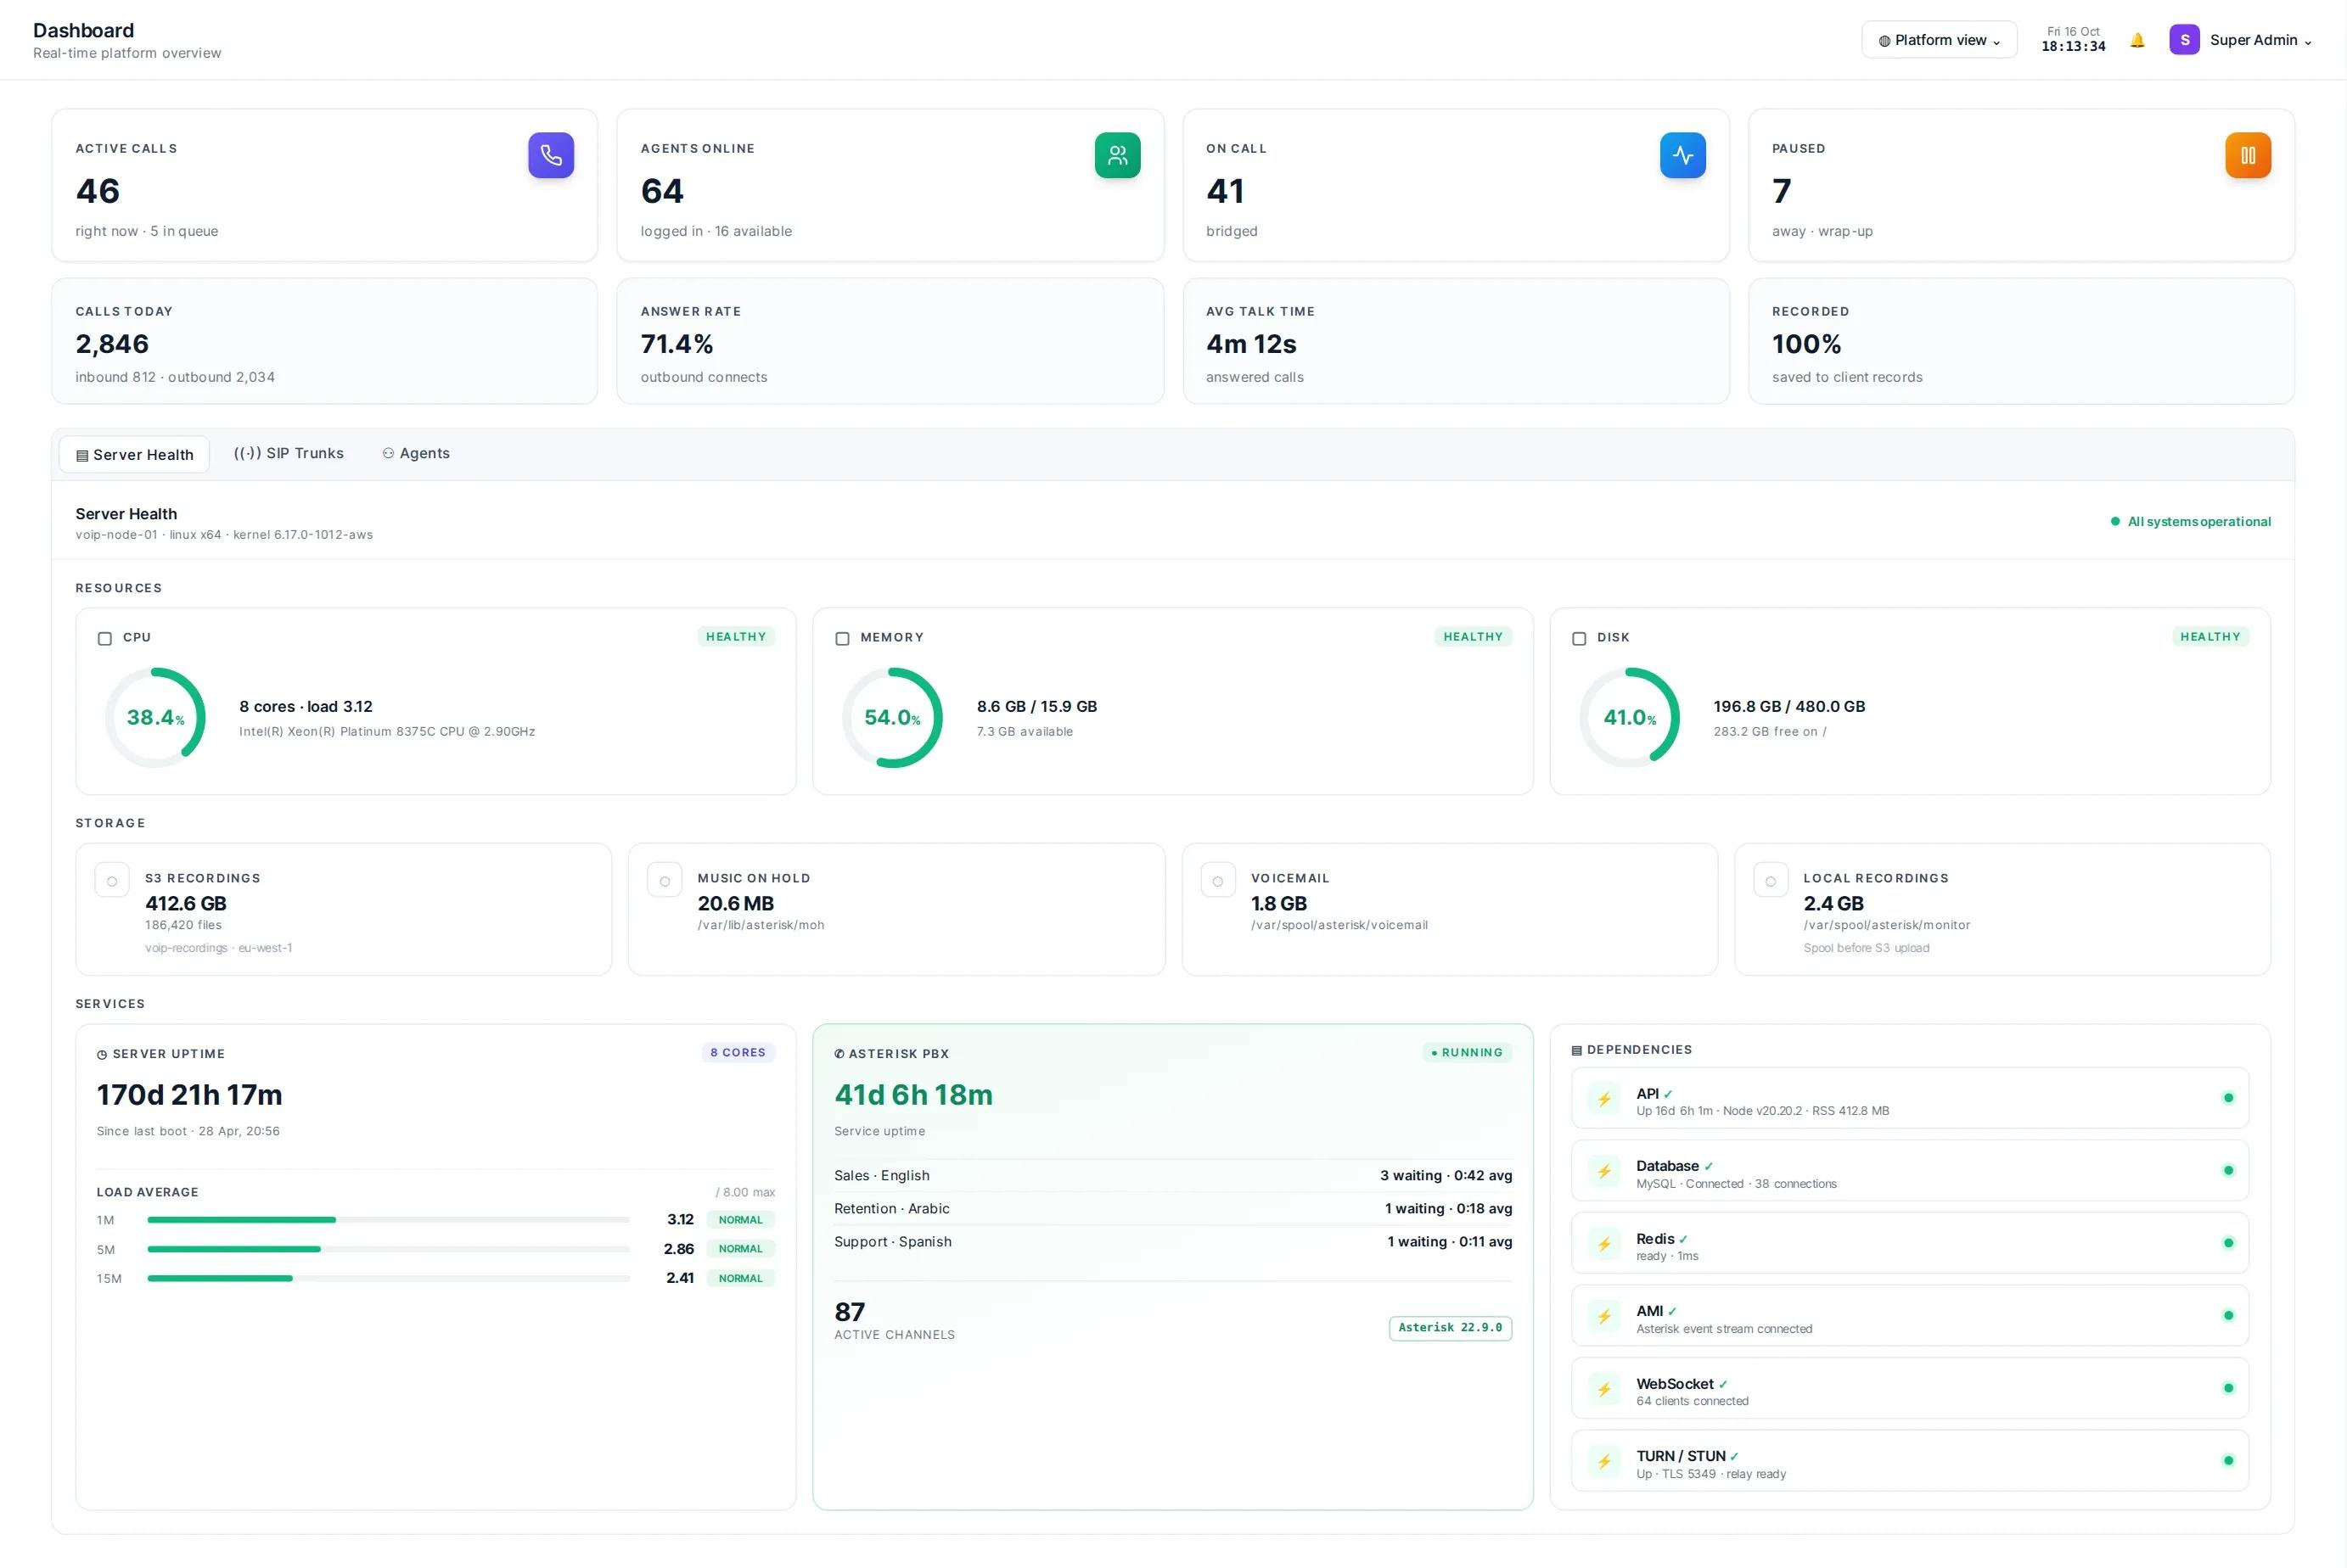Click the Asterisk 22.9.0 version badge
The height and width of the screenshot is (1568, 2347).
1450,1328
